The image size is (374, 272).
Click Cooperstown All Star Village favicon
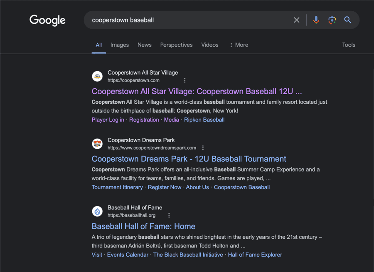[x=97, y=76]
